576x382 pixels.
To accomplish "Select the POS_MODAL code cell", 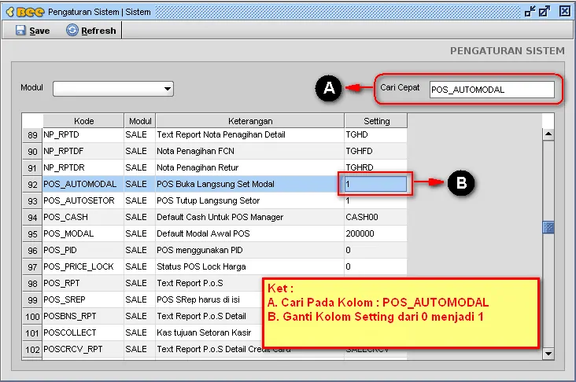I will click(83, 233).
